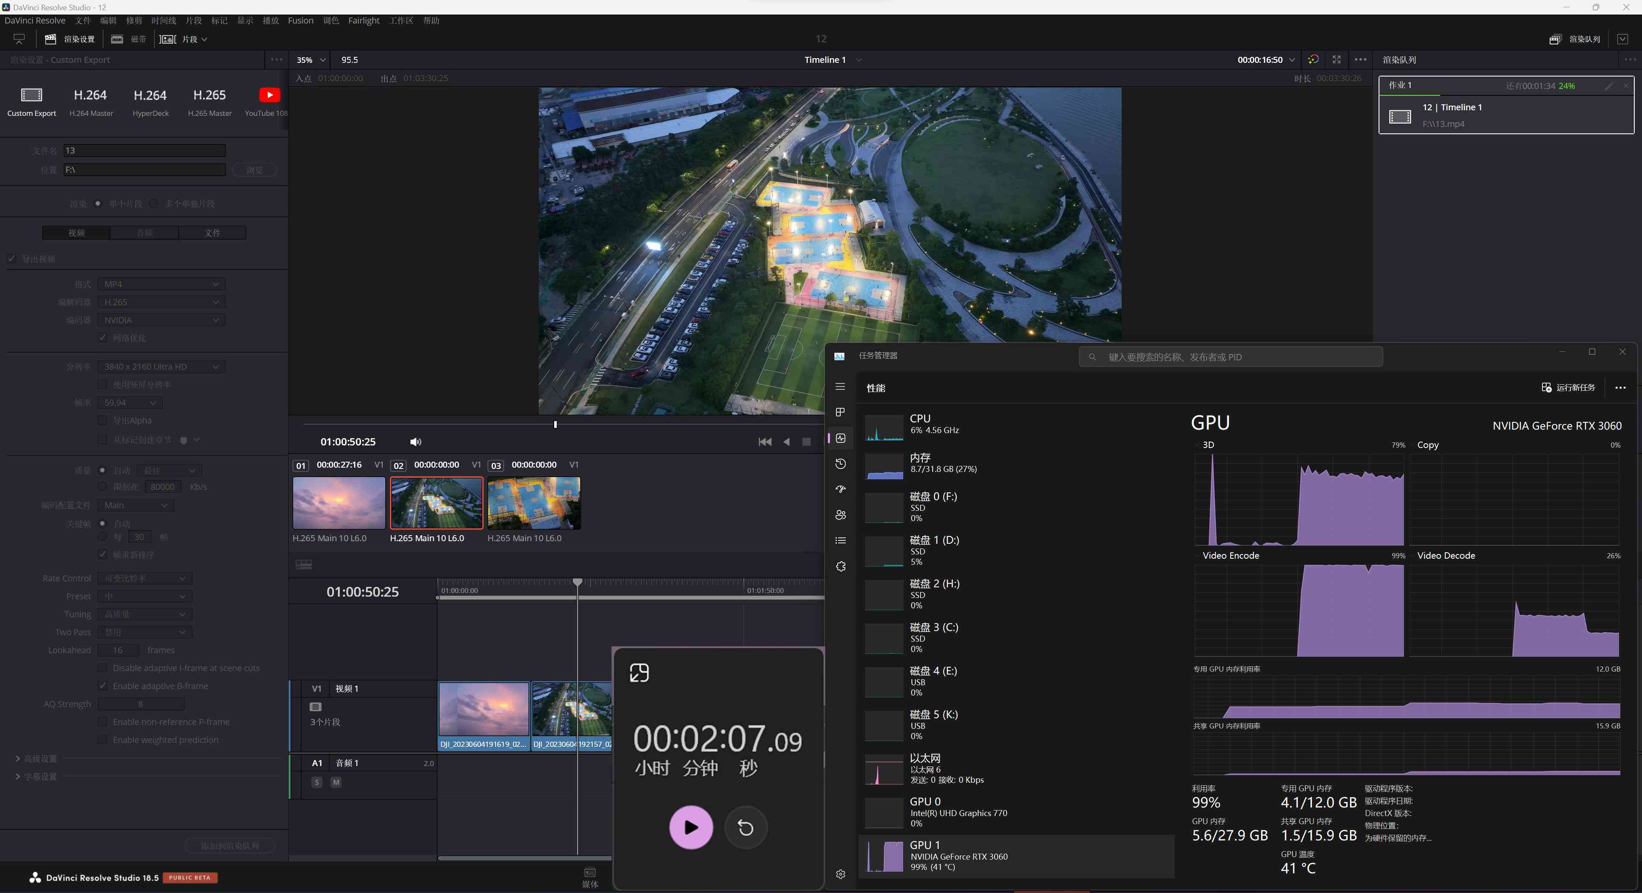
Task: Jump to first frame in viewer
Action: click(765, 442)
